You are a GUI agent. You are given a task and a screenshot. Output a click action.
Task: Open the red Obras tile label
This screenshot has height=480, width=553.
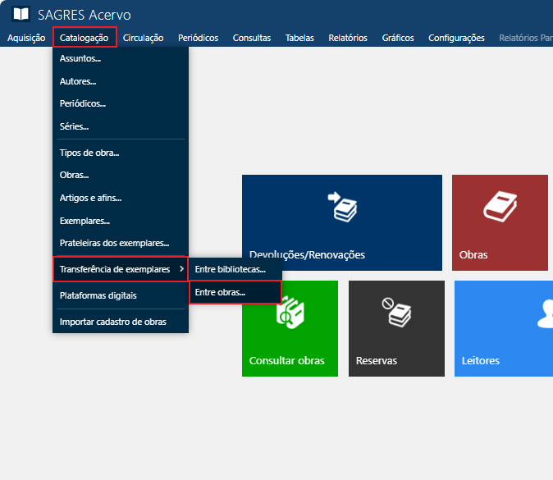pyautogui.click(x=473, y=255)
